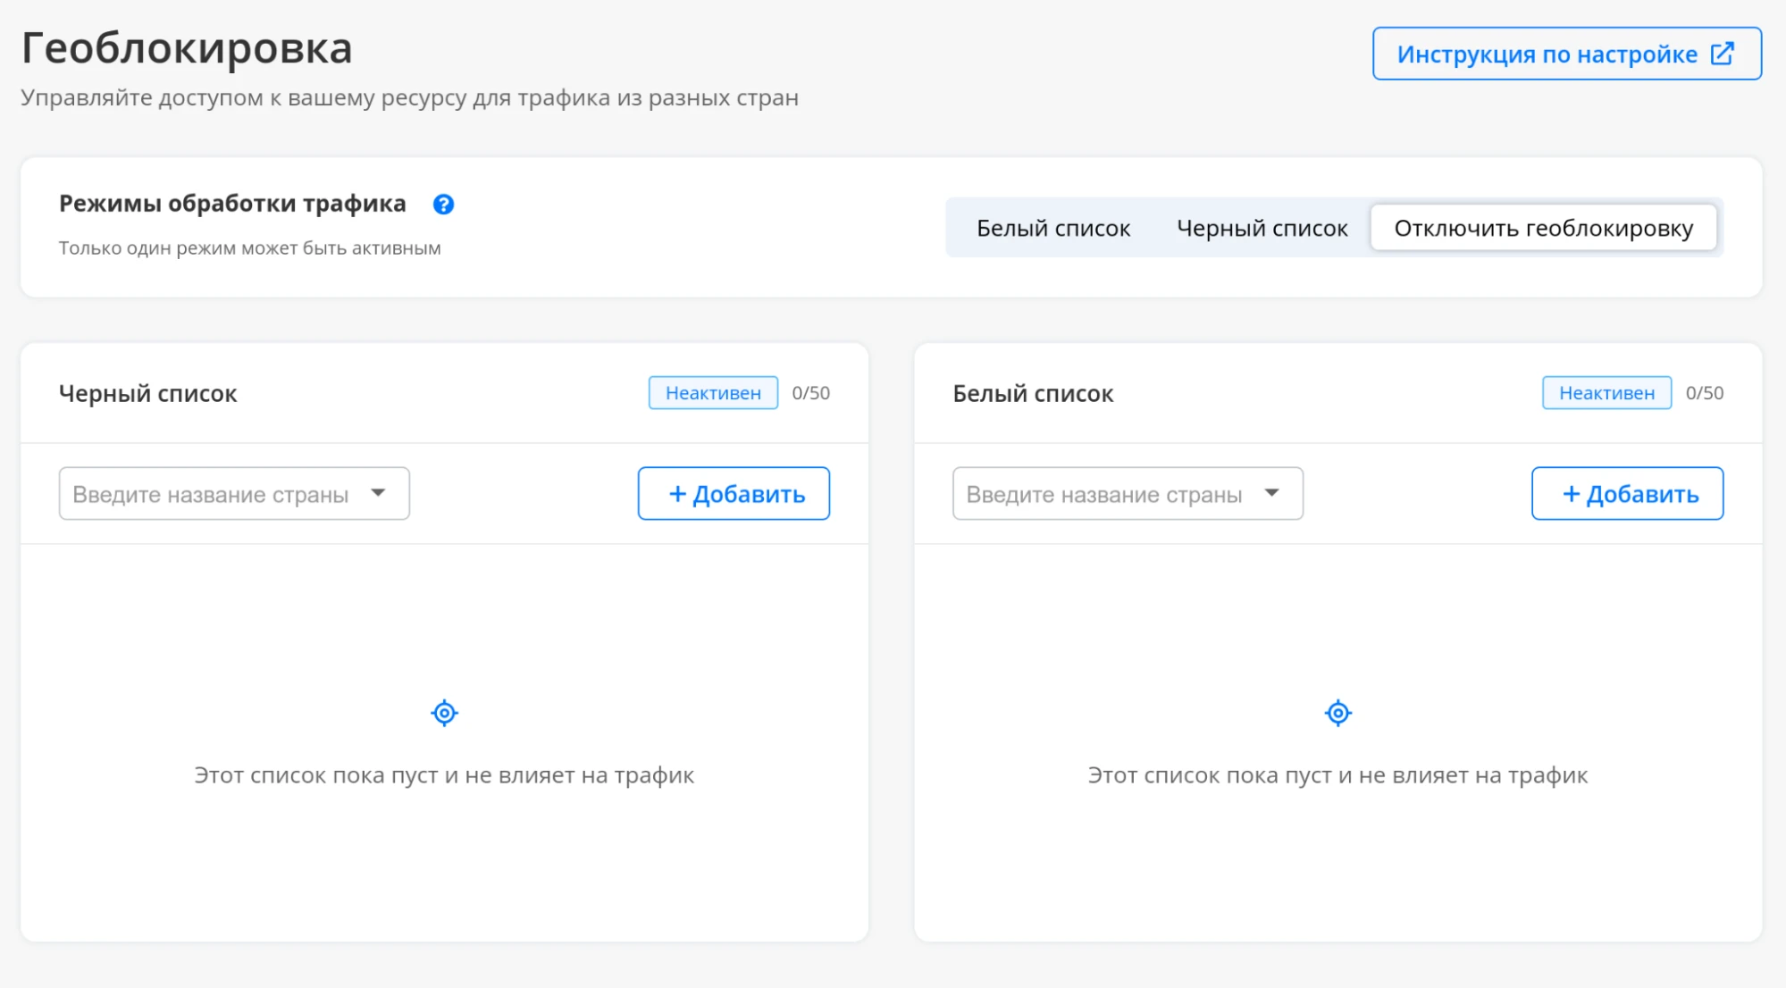Click external link icon in instruction button
The height and width of the screenshot is (988, 1786).
point(1723,54)
